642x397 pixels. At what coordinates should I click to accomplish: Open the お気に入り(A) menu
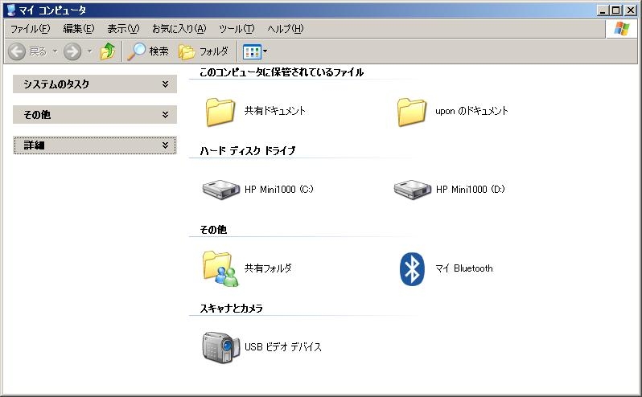click(x=179, y=29)
